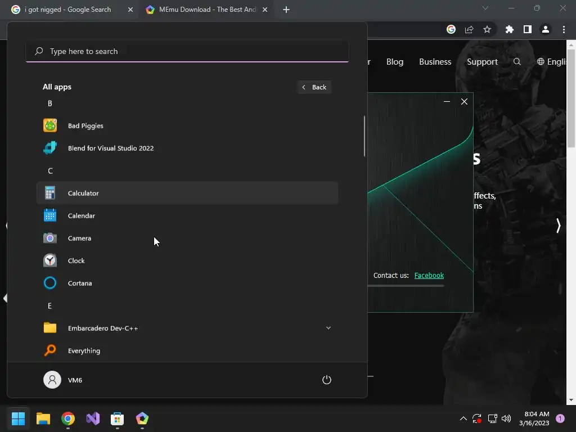Switch to Chrome on the taskbar
This screenshot has height=432, width=576.
click(x=68, y=418)
